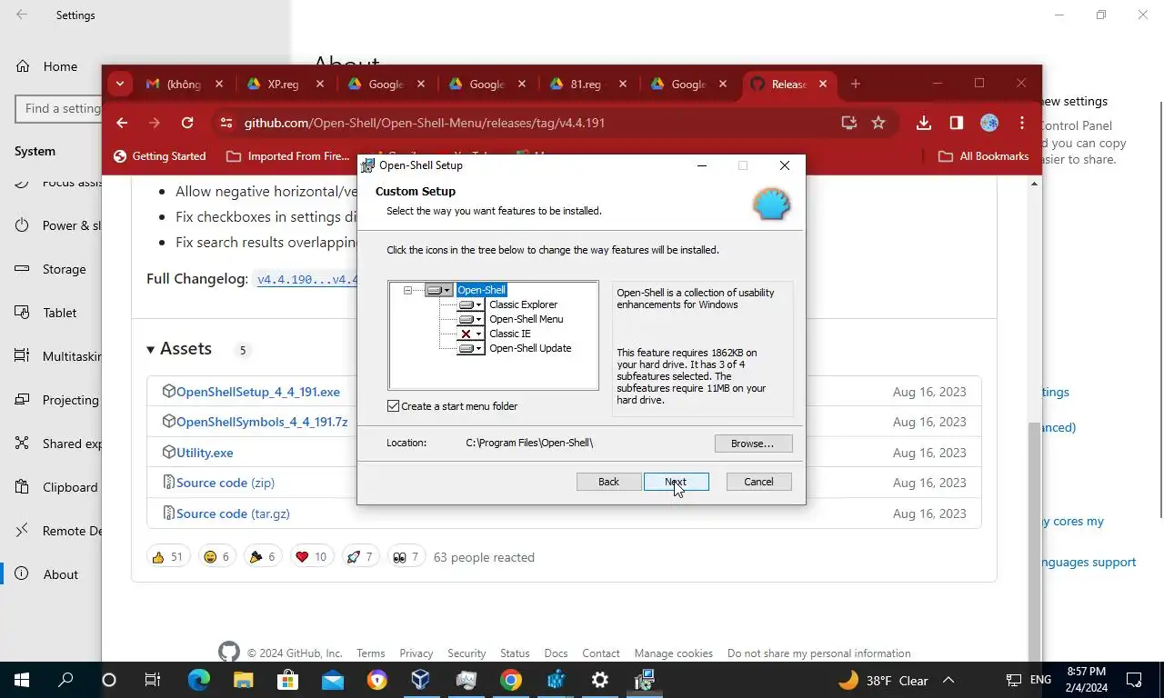Close the XP.reg tab
Screen dimensions: 1164x698
319,84
